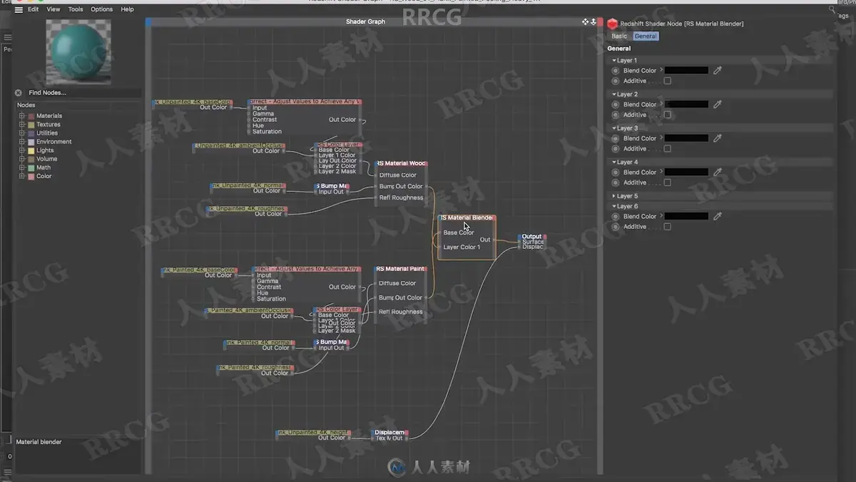Click the Utilities category color icon
This screenshot has width=856, height=482.
(x=31, y=133)
